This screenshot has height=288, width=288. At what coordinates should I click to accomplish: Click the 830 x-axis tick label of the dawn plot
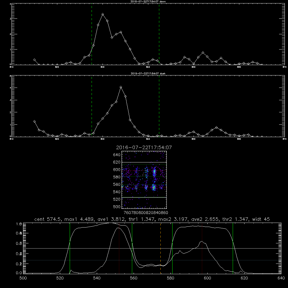point(103,67)
